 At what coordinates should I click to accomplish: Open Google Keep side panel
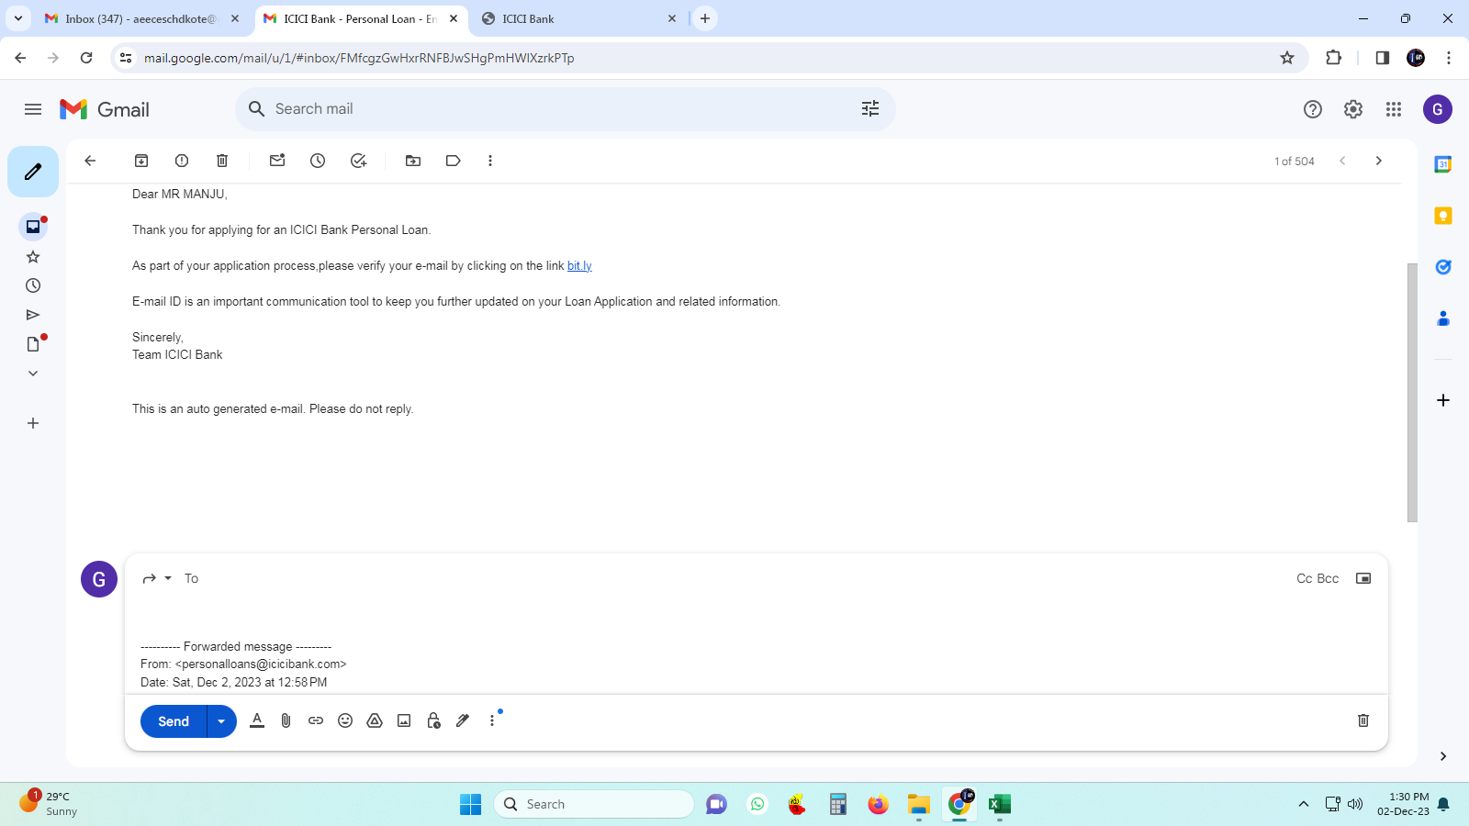(1443, 216)
